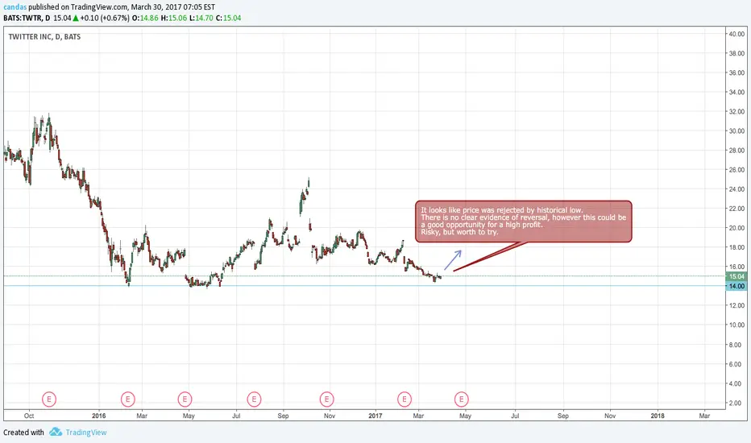Screen dimensions: 751x443
Task: Select the earnings marker between 2017 and Mar 2017
Action: (x=405, y=399)
